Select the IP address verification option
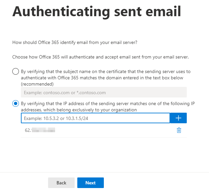The height and width of the screenshot is (192, 209). pyautogui.click(x=15, y=104)
